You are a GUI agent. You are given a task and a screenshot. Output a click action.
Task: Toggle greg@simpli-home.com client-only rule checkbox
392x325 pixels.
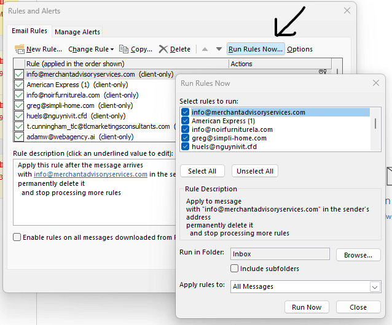19,105
